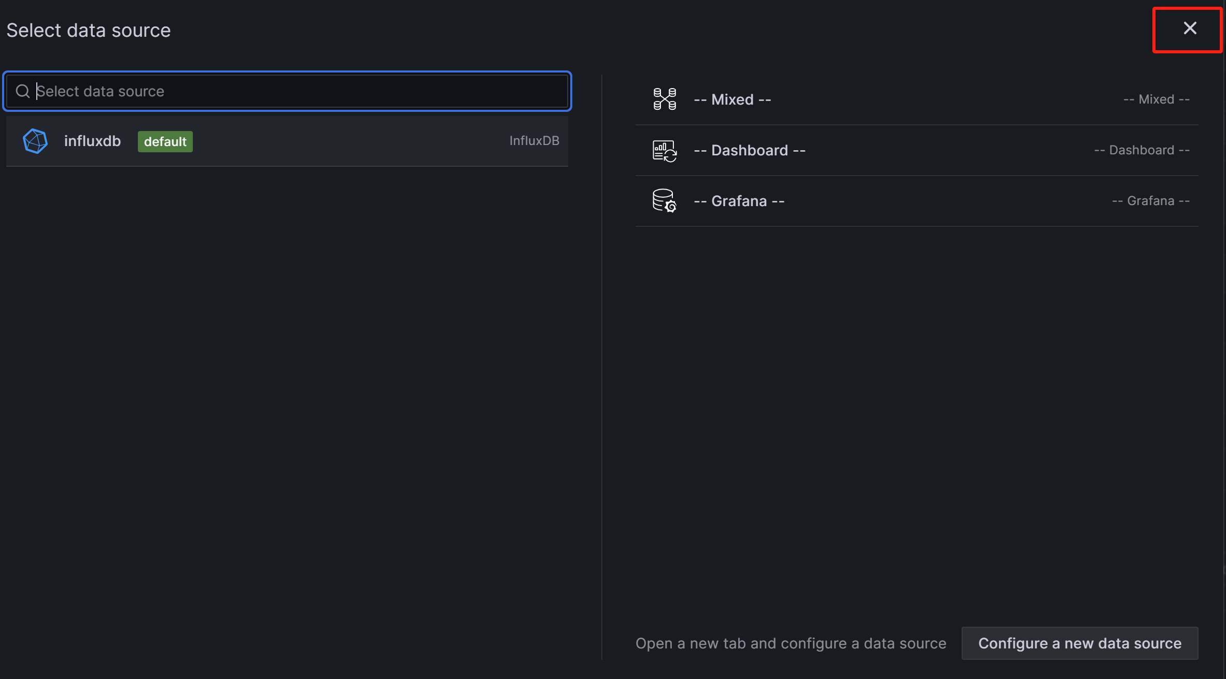
Task: Click the InfluxDB type label
Action: (x=534, y=141)
